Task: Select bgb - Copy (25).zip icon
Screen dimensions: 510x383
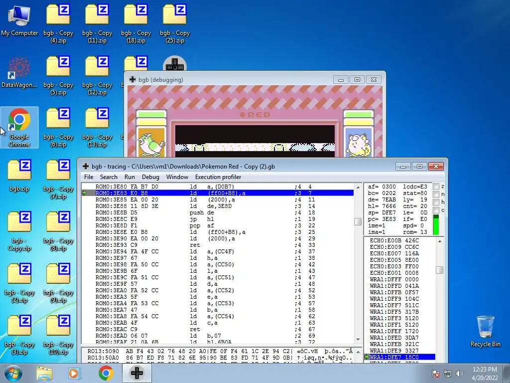Action: pos(175,23)
